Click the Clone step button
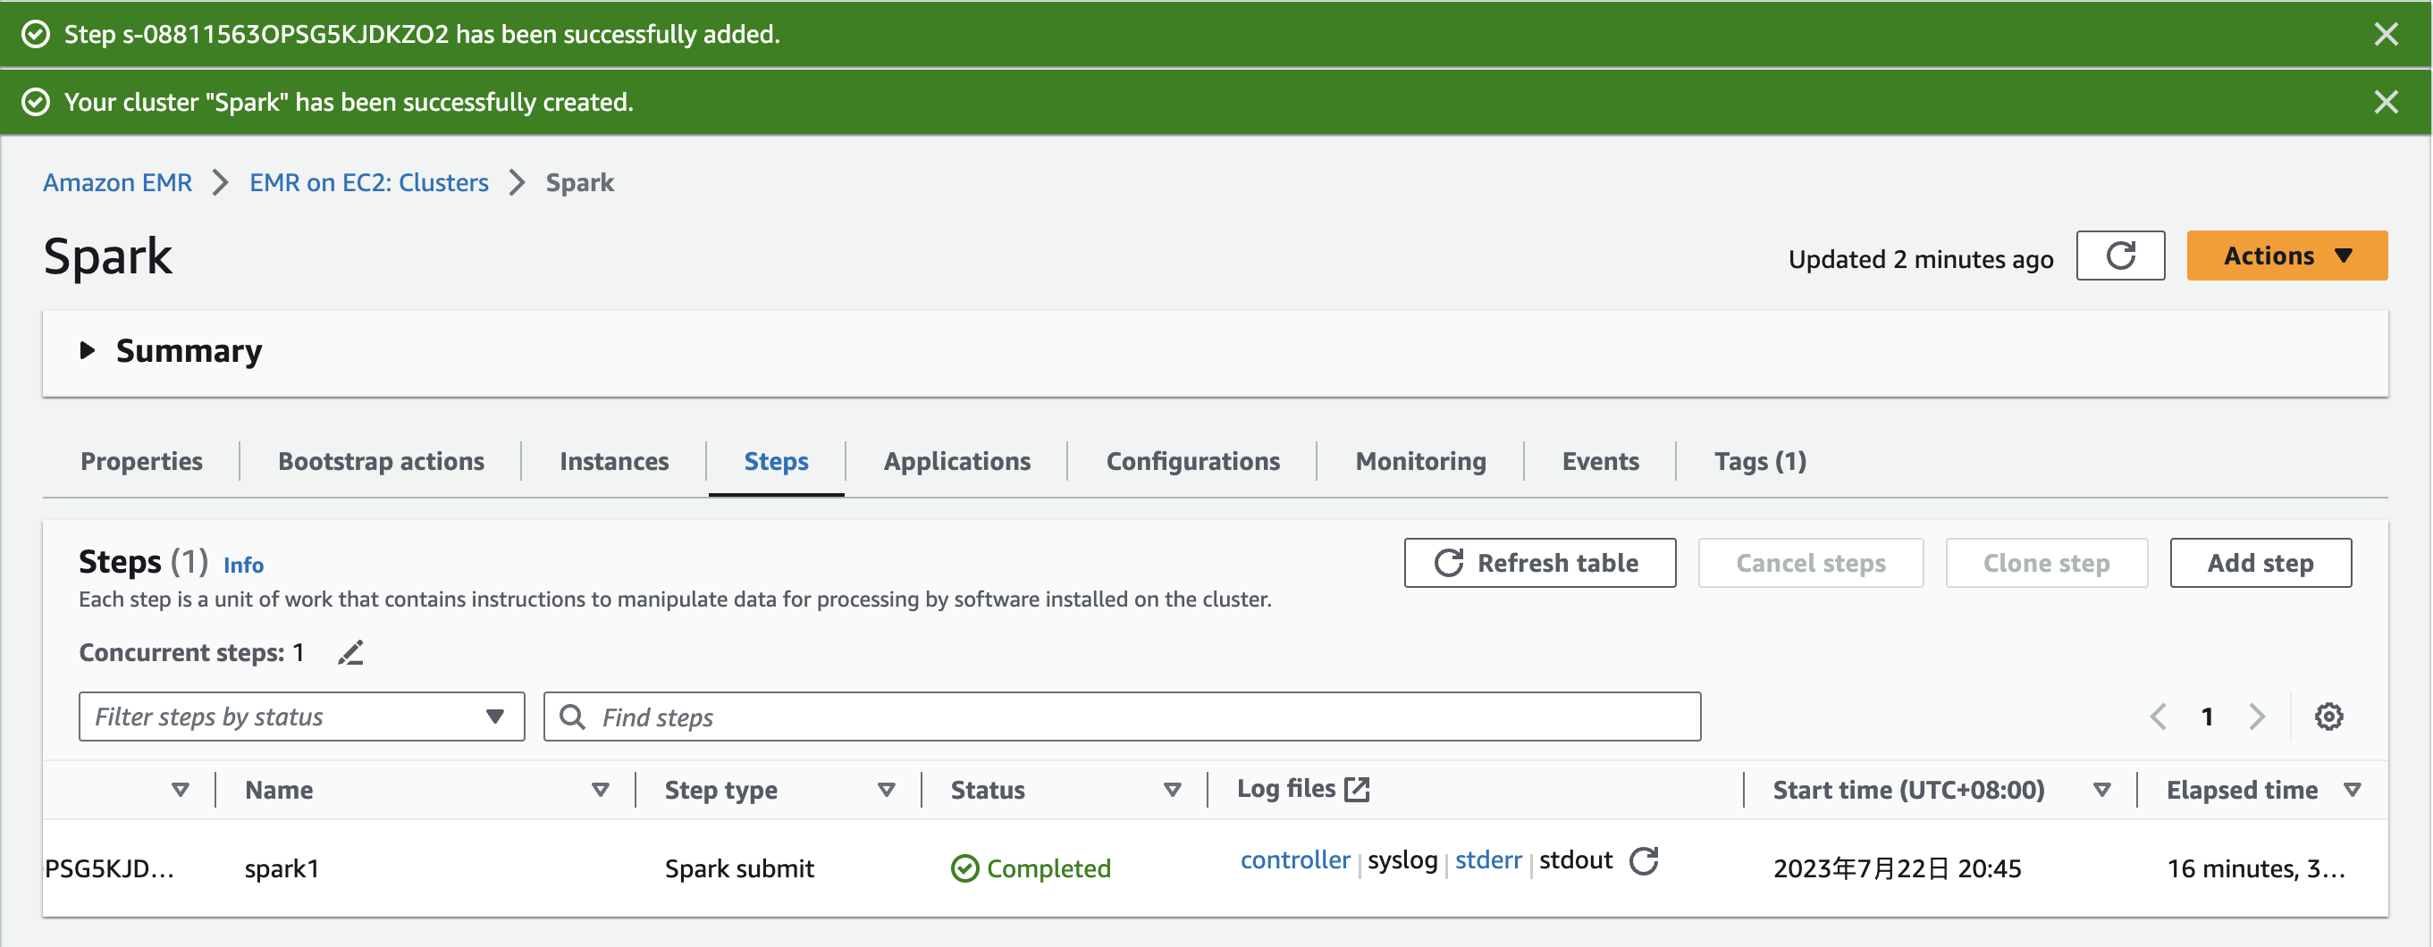 coord(2047,563)
